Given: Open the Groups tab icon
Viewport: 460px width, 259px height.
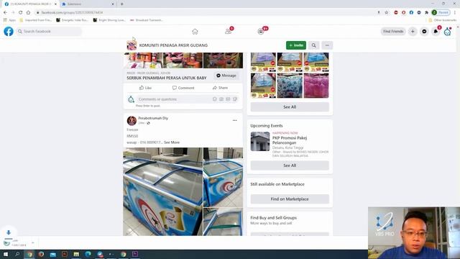Looking at the screenshot, I should click(x=260, y=32).
